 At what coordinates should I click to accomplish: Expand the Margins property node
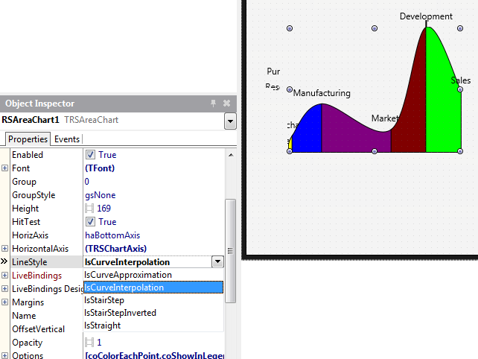pos(5,302)
